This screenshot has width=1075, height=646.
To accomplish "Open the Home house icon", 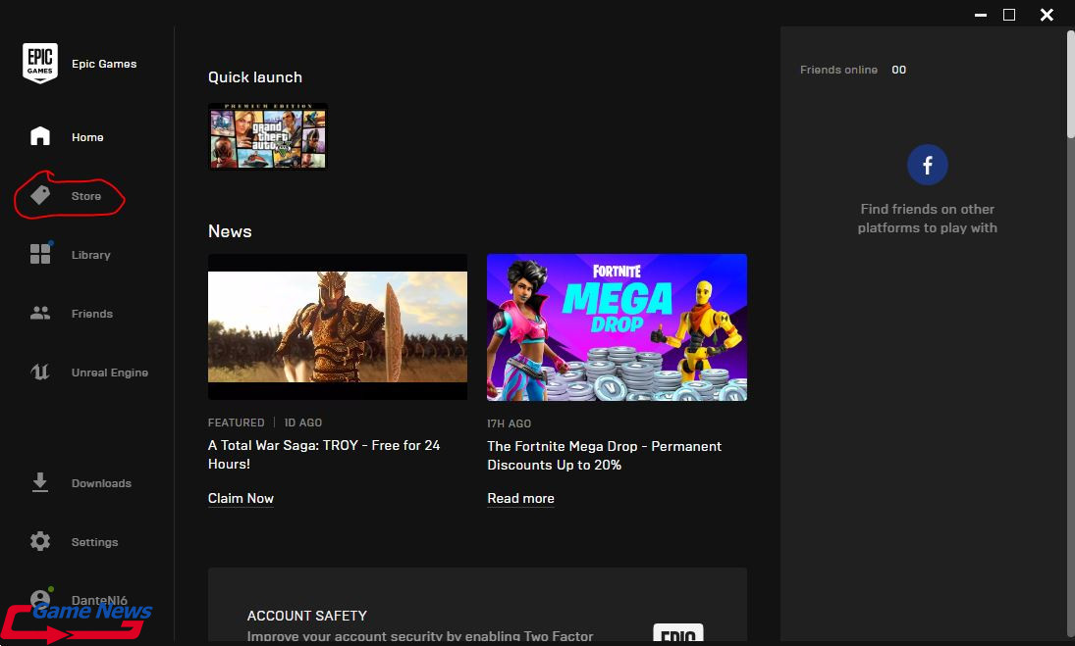I will (x=40, y=137).
